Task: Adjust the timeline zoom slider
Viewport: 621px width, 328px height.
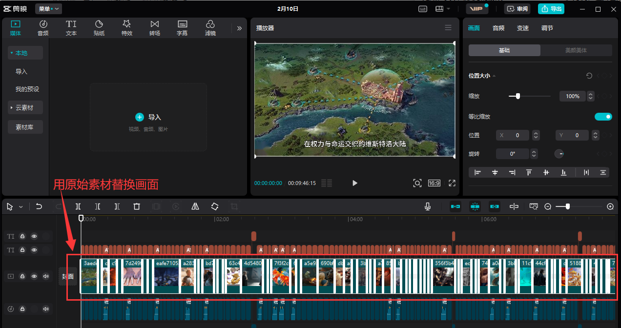Action: (567, 207)
